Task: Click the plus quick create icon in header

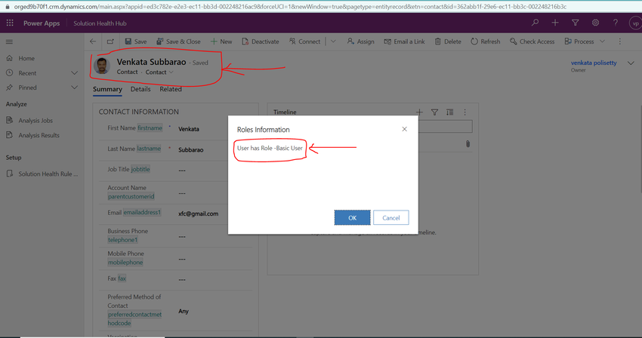Action: coord(555,23)
